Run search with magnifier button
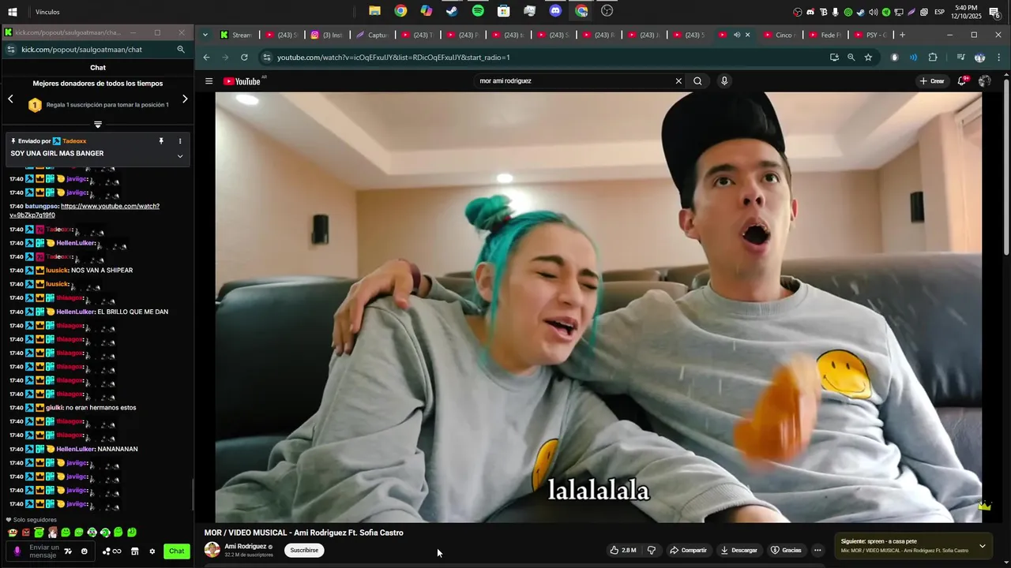Image resolution: width=1011 pixels, height=568 pixels. (697, 80)
